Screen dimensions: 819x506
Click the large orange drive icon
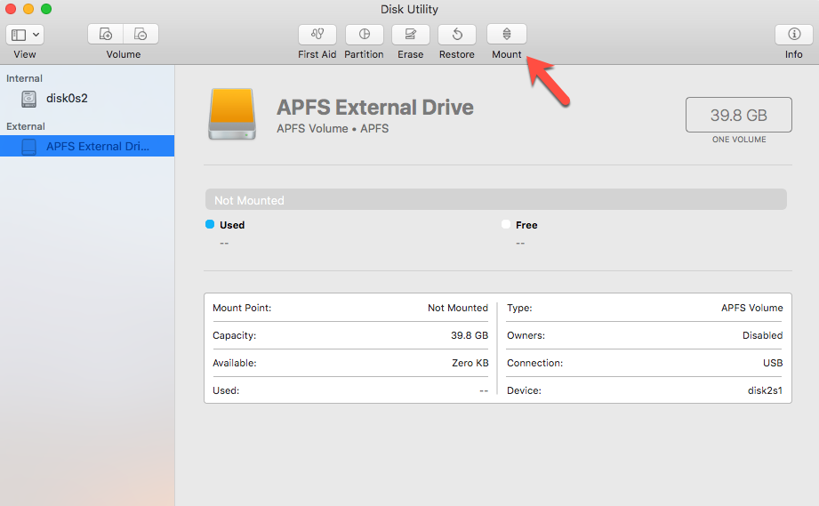[x=232, y=114]
